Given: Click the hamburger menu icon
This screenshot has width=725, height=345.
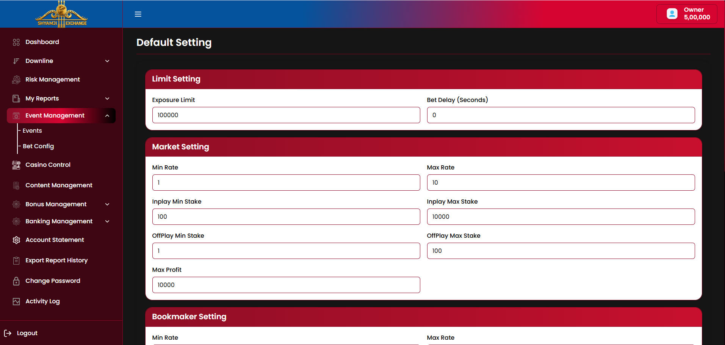Looking at the screenshot, I should click(x=138, y=14).
